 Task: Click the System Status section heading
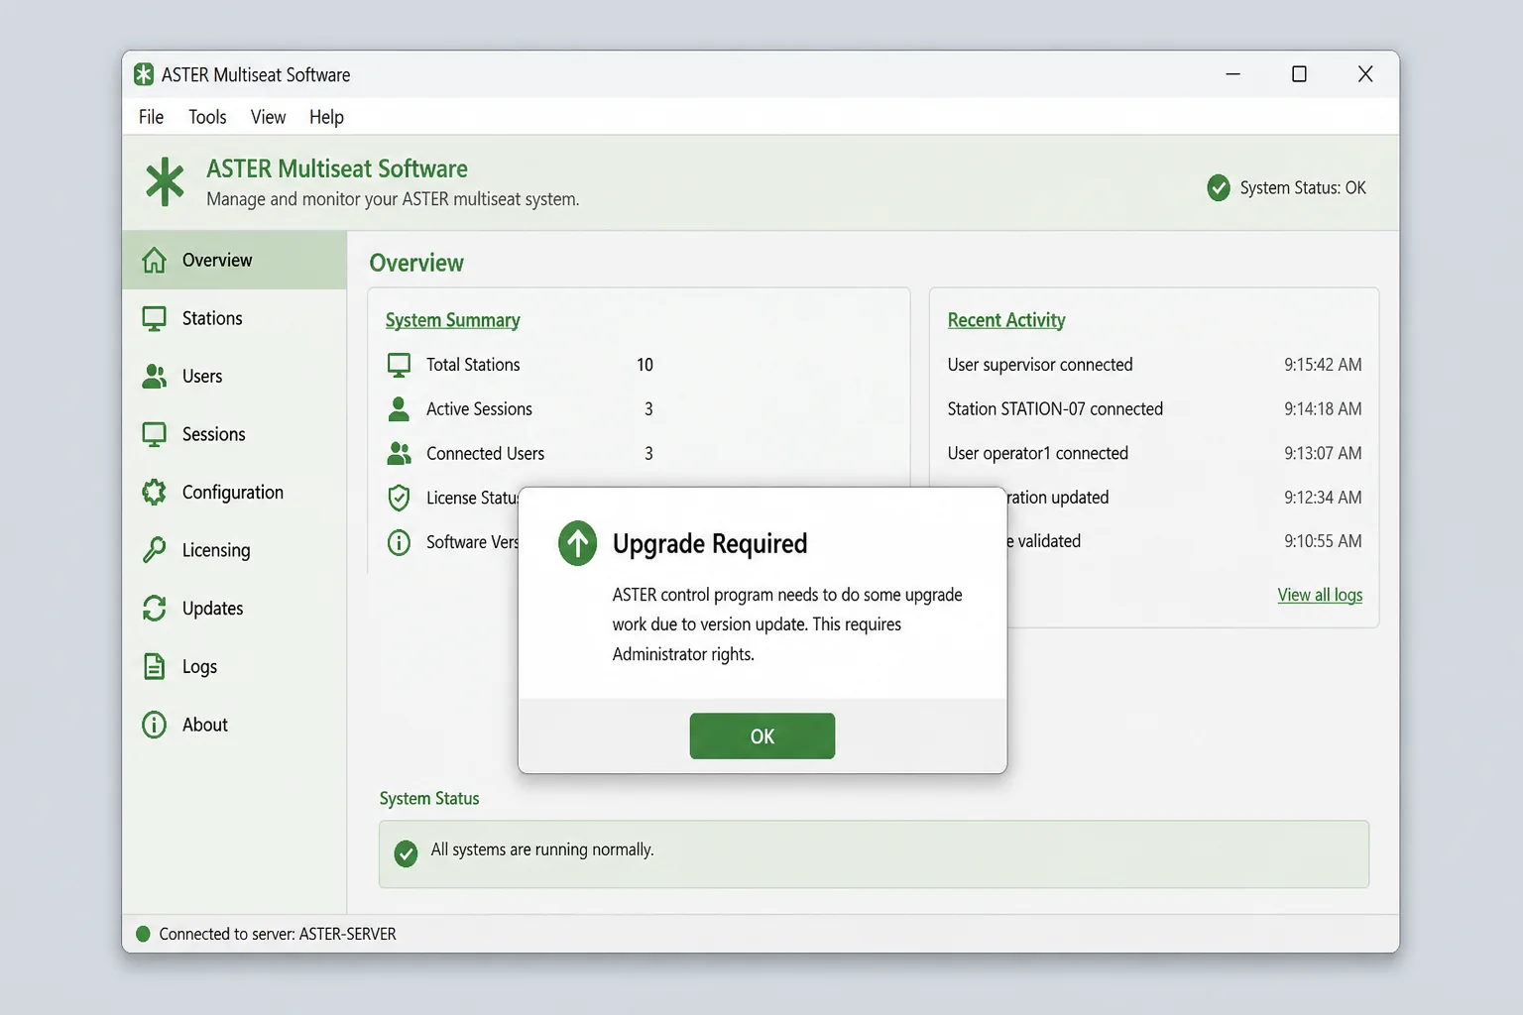pyautogui.click(x=429, y=798)
